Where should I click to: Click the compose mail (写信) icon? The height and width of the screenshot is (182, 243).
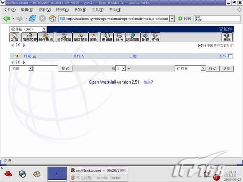click(15, 37)
